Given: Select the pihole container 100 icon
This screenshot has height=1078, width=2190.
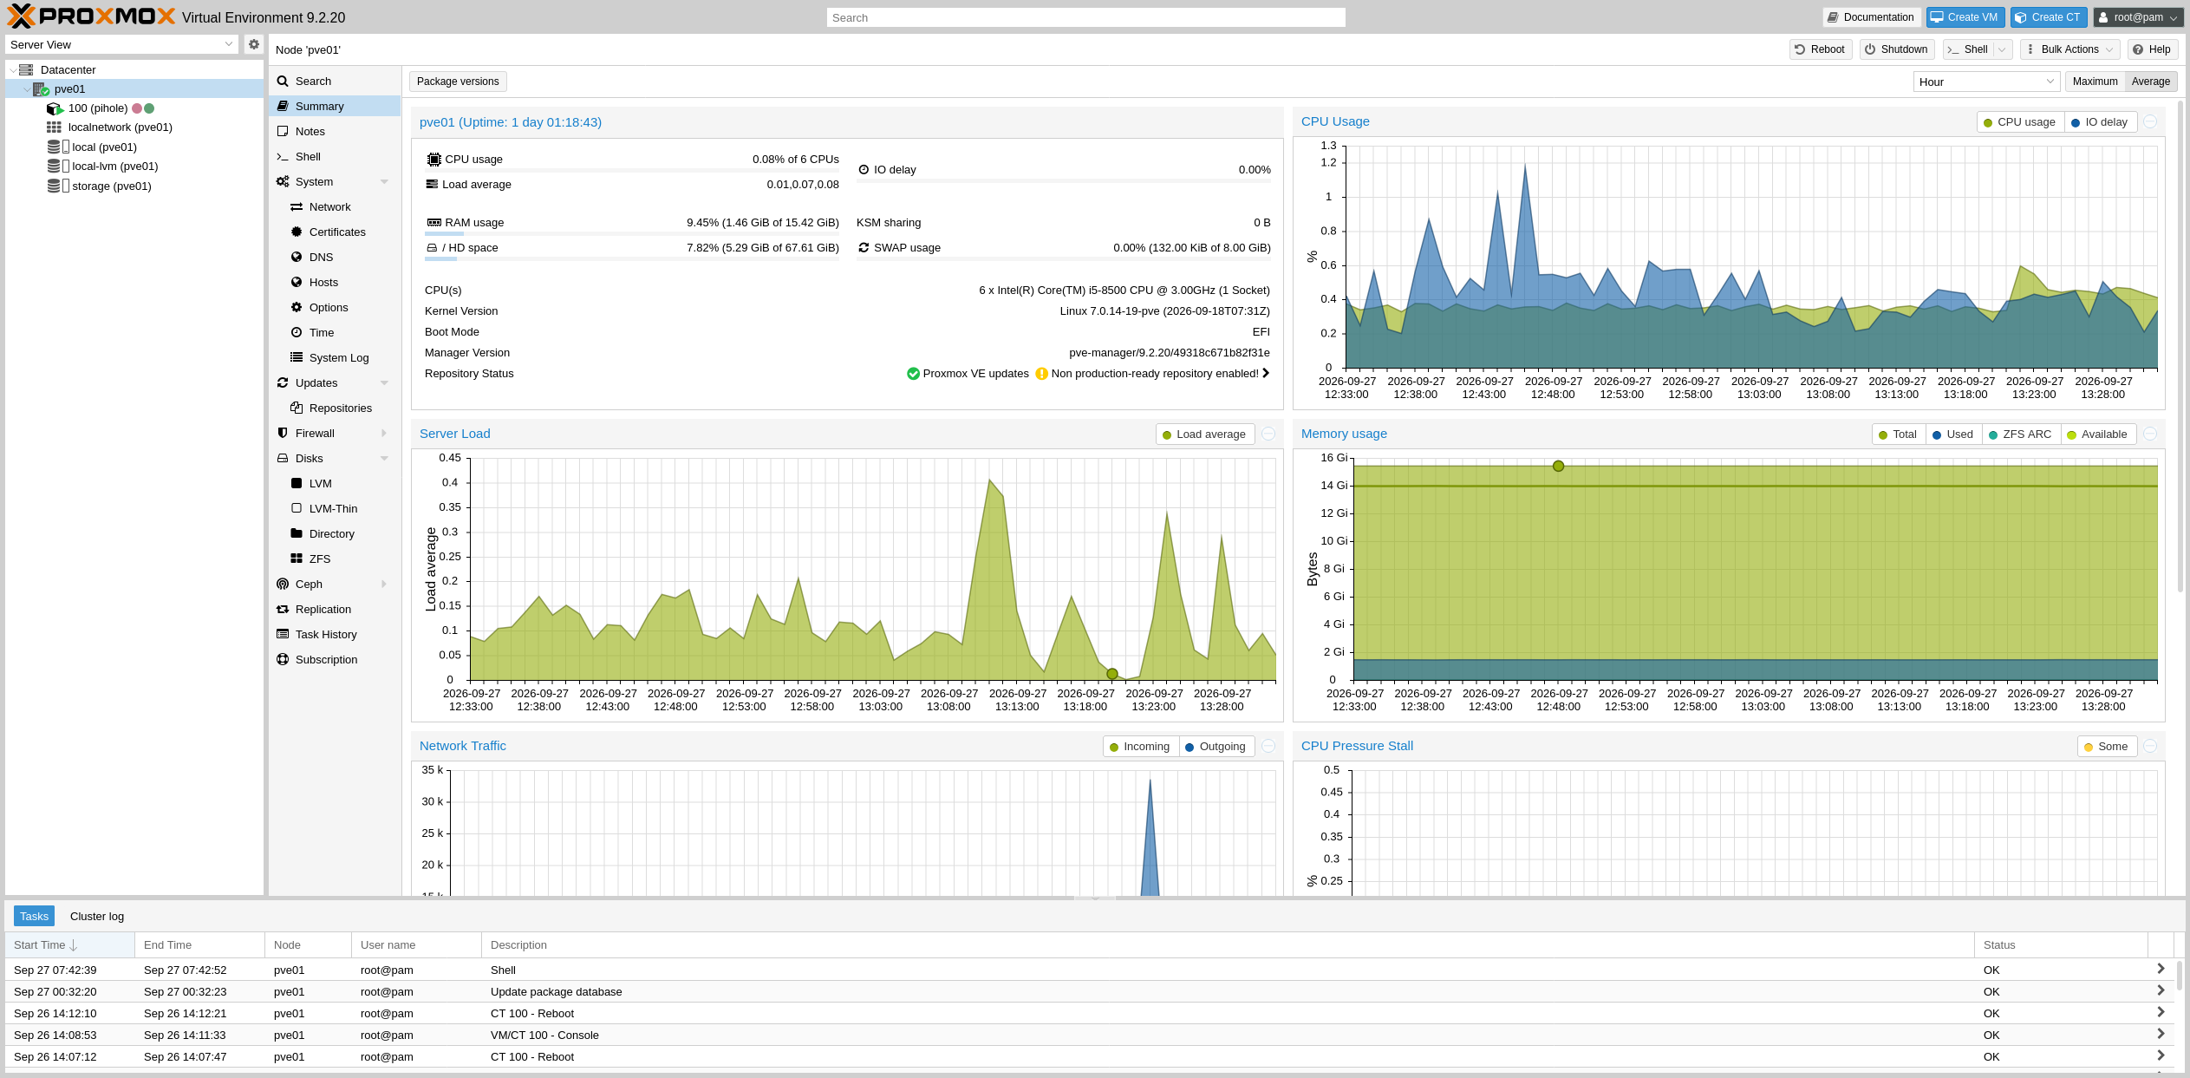Looking at the screenshot, I should coord(55,108).
